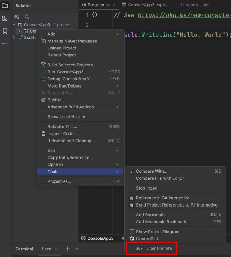Image resolution: width=231 pixels, height=257 pixels.
Task: Open the Advanced Build Actions submenu
Action: coord(80,107)
